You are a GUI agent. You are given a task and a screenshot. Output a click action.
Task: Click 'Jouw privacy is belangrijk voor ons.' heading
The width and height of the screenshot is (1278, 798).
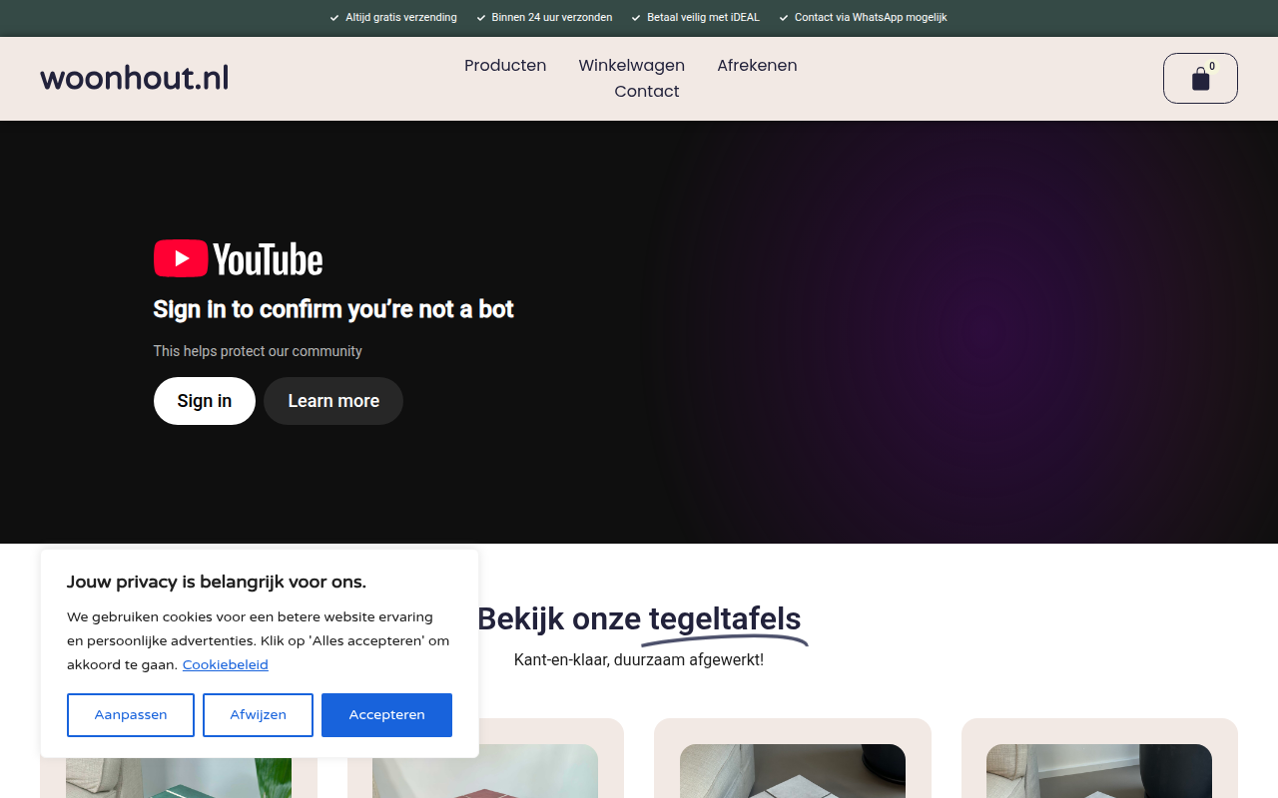coord(217,583)
